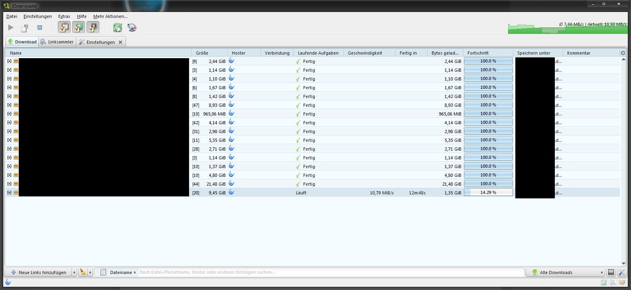Screen dimensions: 631x290
Task: Close the Einstellungen tab with its X
Action: point(120,42)
